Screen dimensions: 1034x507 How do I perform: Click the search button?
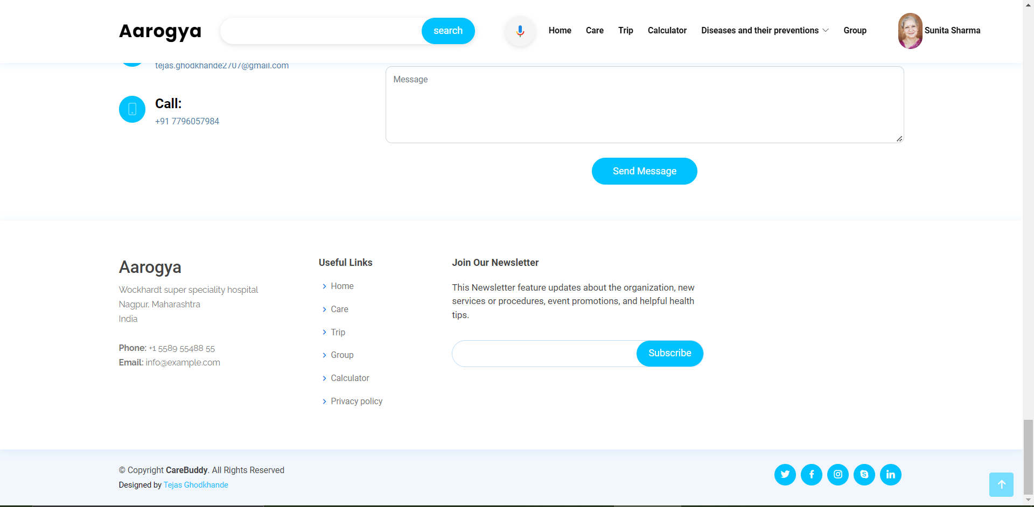(448, 31)
